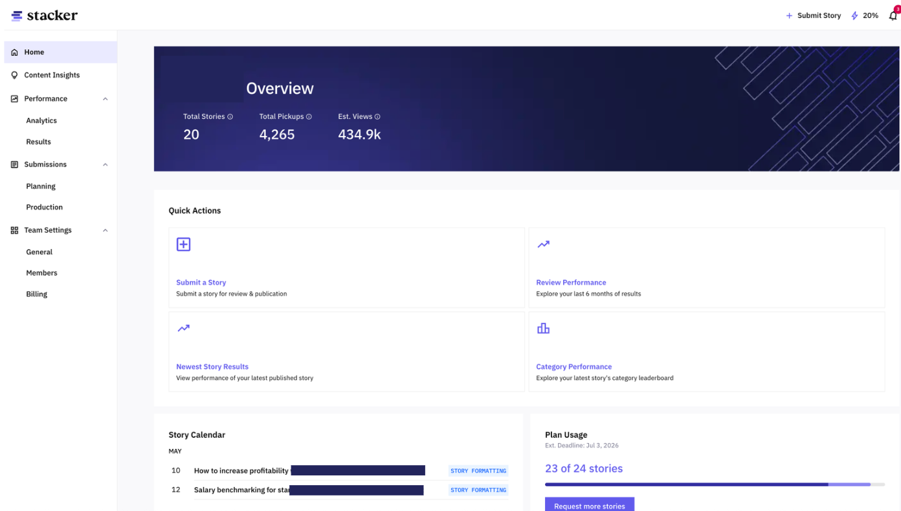
Task: Click the info icon next to Est. Views
Action: tap(377, 117)
